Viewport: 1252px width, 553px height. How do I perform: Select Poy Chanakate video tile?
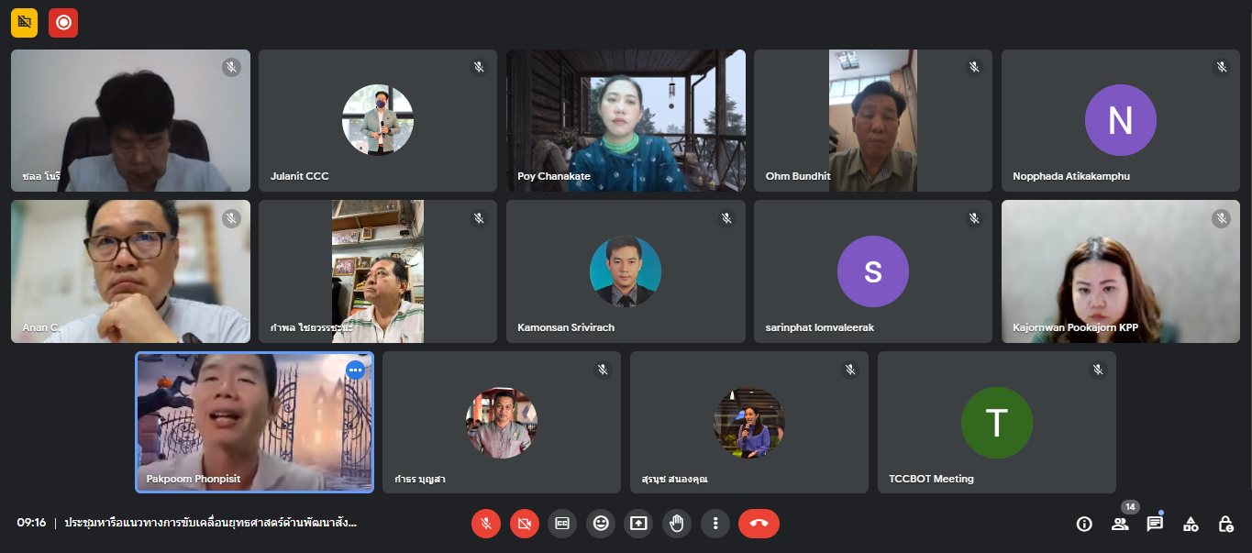[626, 120]
